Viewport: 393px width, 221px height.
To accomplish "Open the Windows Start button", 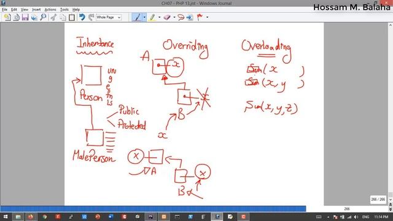I will [x=5, y=217].
